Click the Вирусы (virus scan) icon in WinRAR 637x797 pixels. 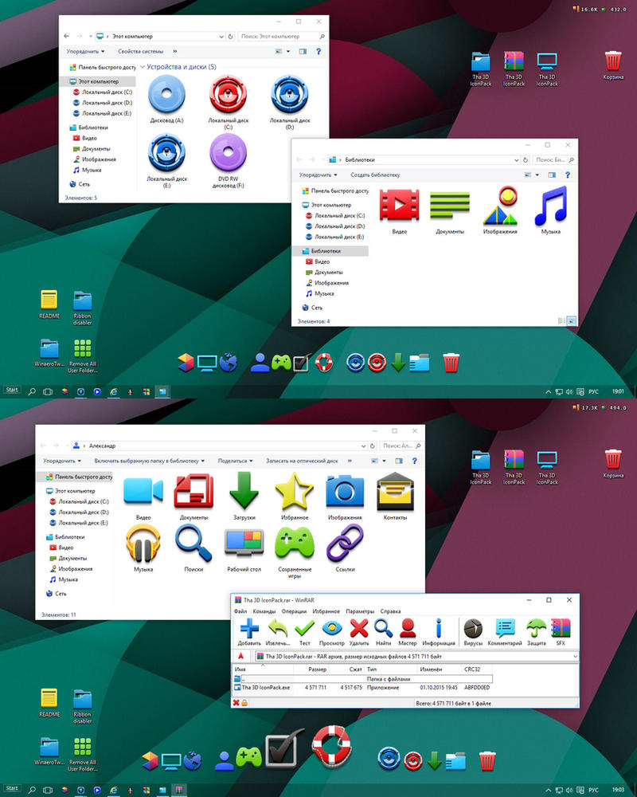pos(473,630)
